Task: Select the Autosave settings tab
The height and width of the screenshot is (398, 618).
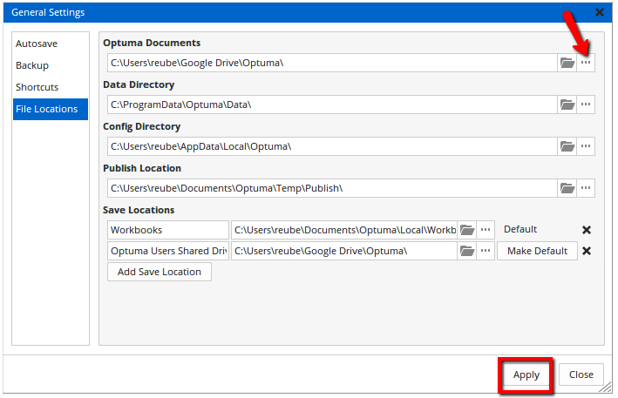Action: click(x=50, y=44)
